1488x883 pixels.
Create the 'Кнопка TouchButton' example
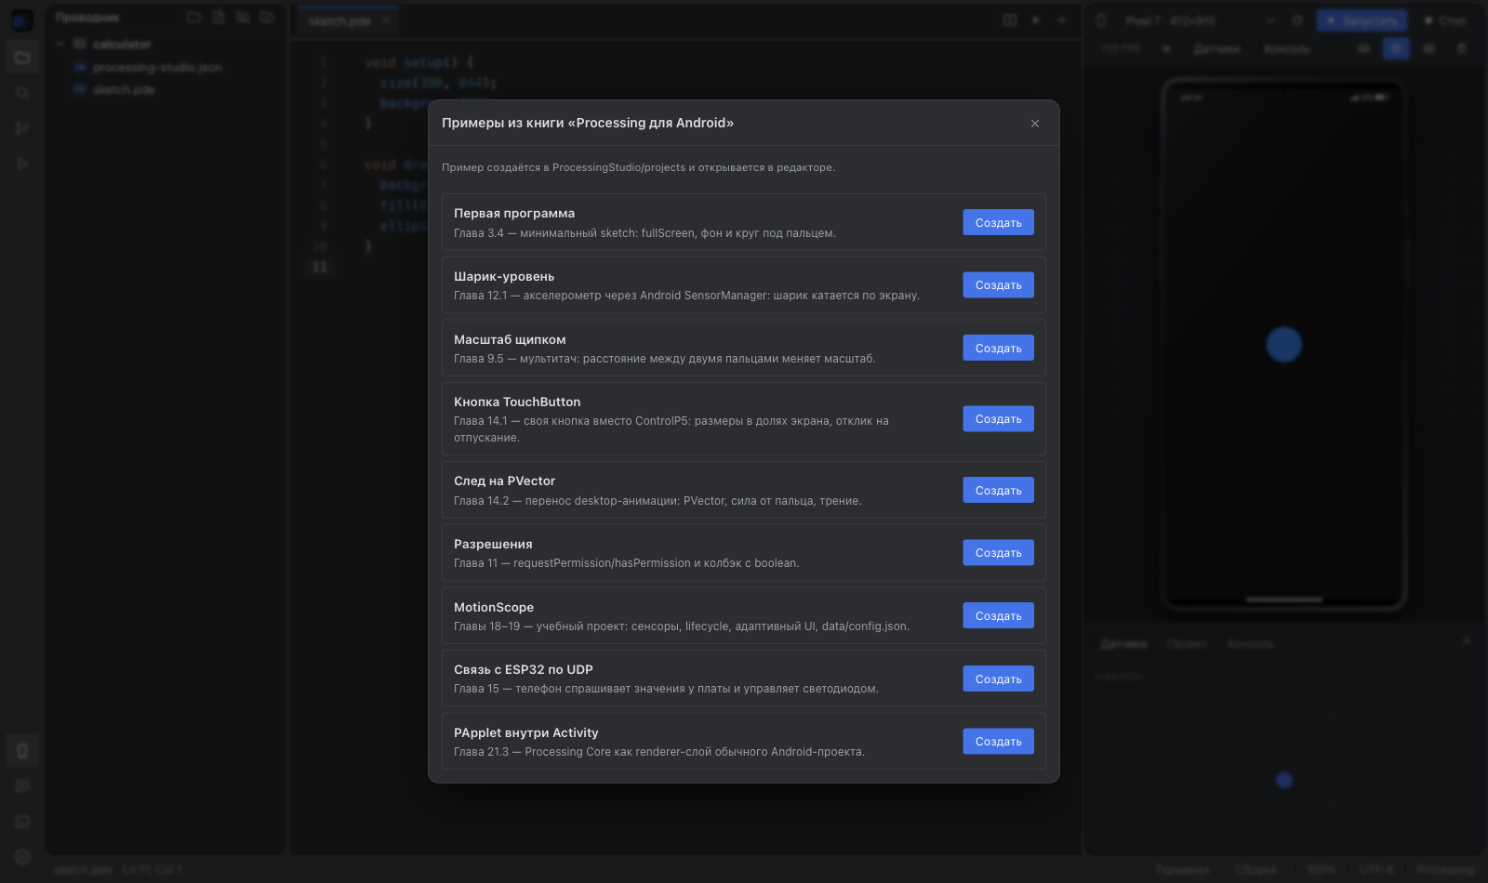click(998, 419)
